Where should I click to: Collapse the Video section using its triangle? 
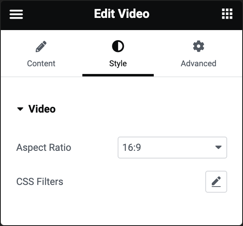click(x=20, y=109)
